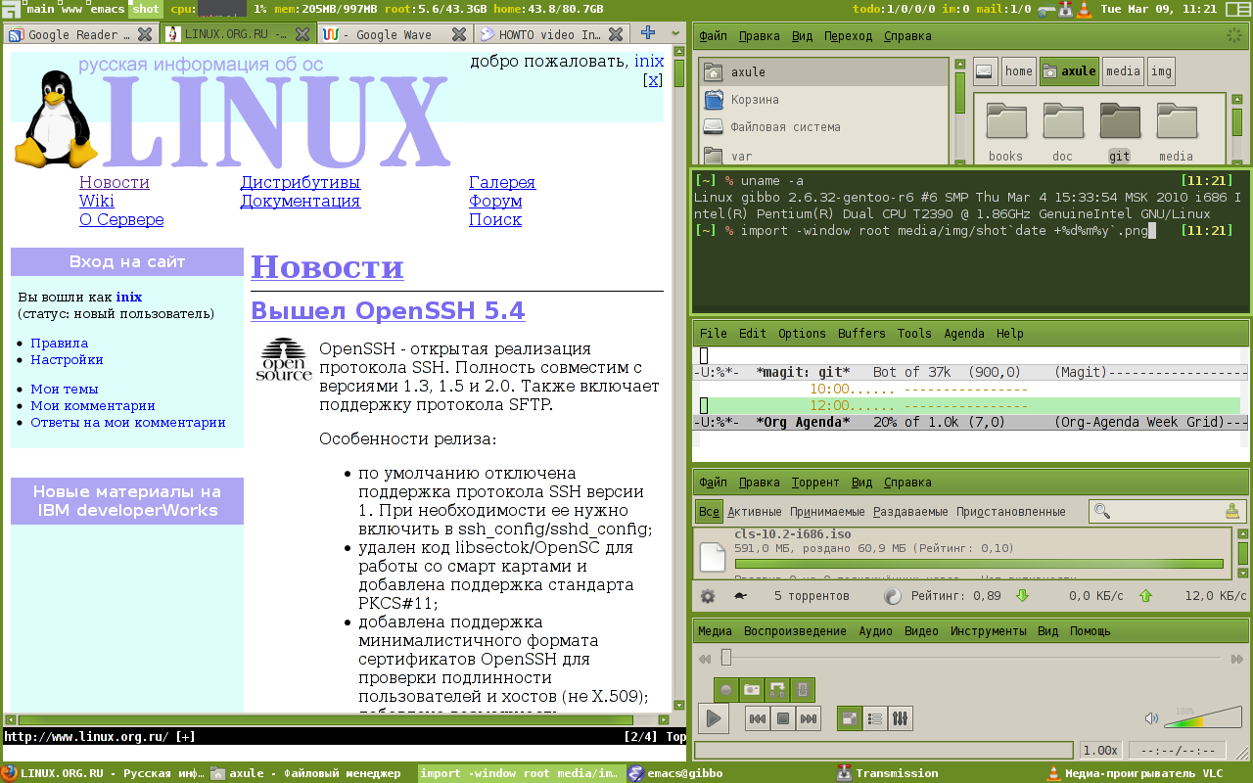Screen dimensions: 1253x783
Task: Toggle VLC A-B loop button
Action: click(x=777, y=689)
